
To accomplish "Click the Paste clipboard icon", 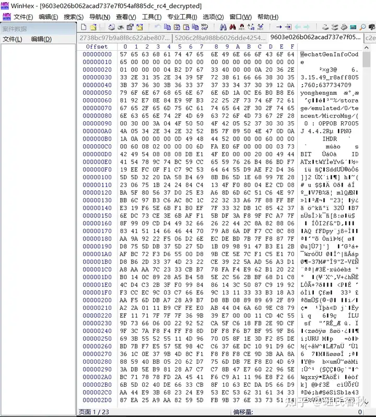I will (x=186, y=27).
